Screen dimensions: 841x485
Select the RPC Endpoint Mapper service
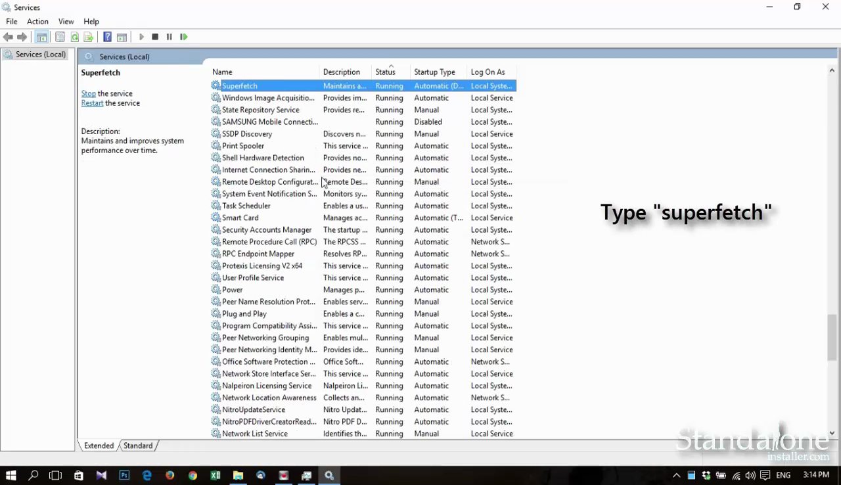tap(363, 254)
